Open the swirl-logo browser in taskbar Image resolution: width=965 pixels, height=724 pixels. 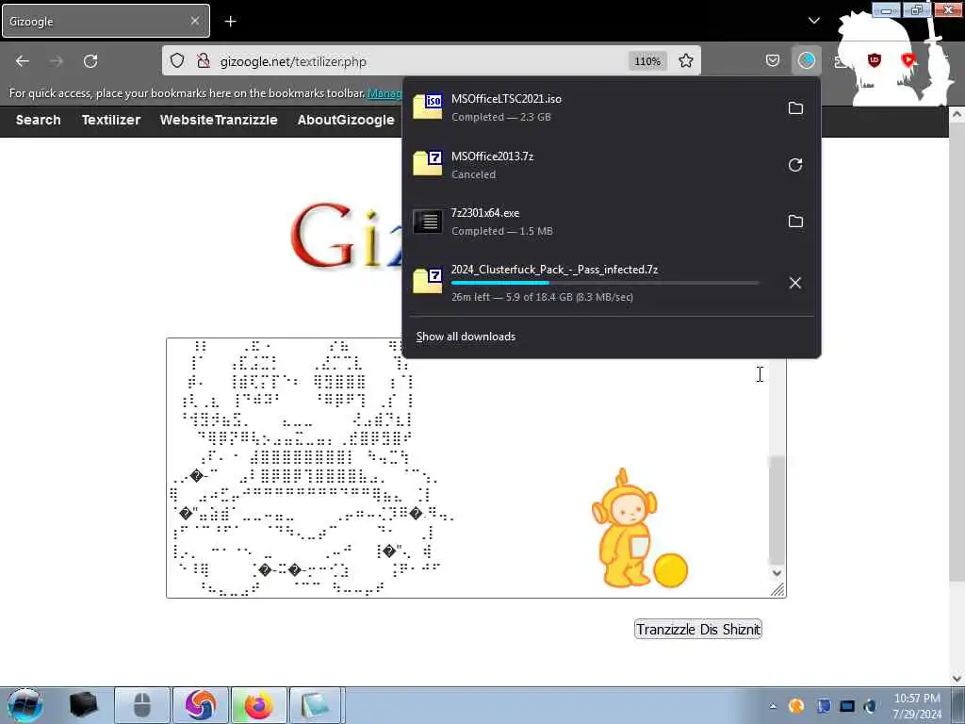coord(201,705)
